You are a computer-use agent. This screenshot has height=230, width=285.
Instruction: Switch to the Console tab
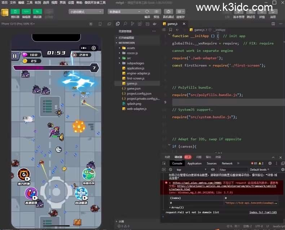[177, 163]
